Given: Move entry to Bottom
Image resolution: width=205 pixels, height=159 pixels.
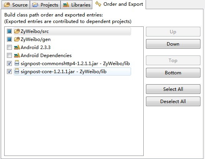Looking at the screenshot, I should (173, 72).
